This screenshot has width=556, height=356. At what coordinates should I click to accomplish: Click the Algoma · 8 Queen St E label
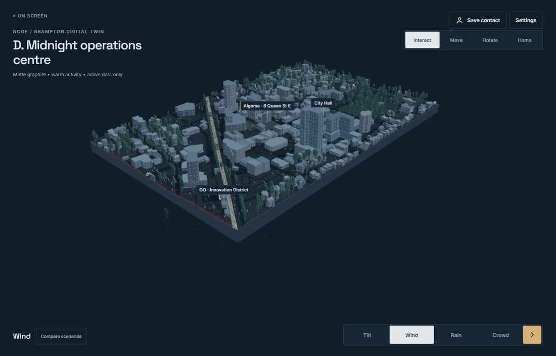tap(267, 106)
